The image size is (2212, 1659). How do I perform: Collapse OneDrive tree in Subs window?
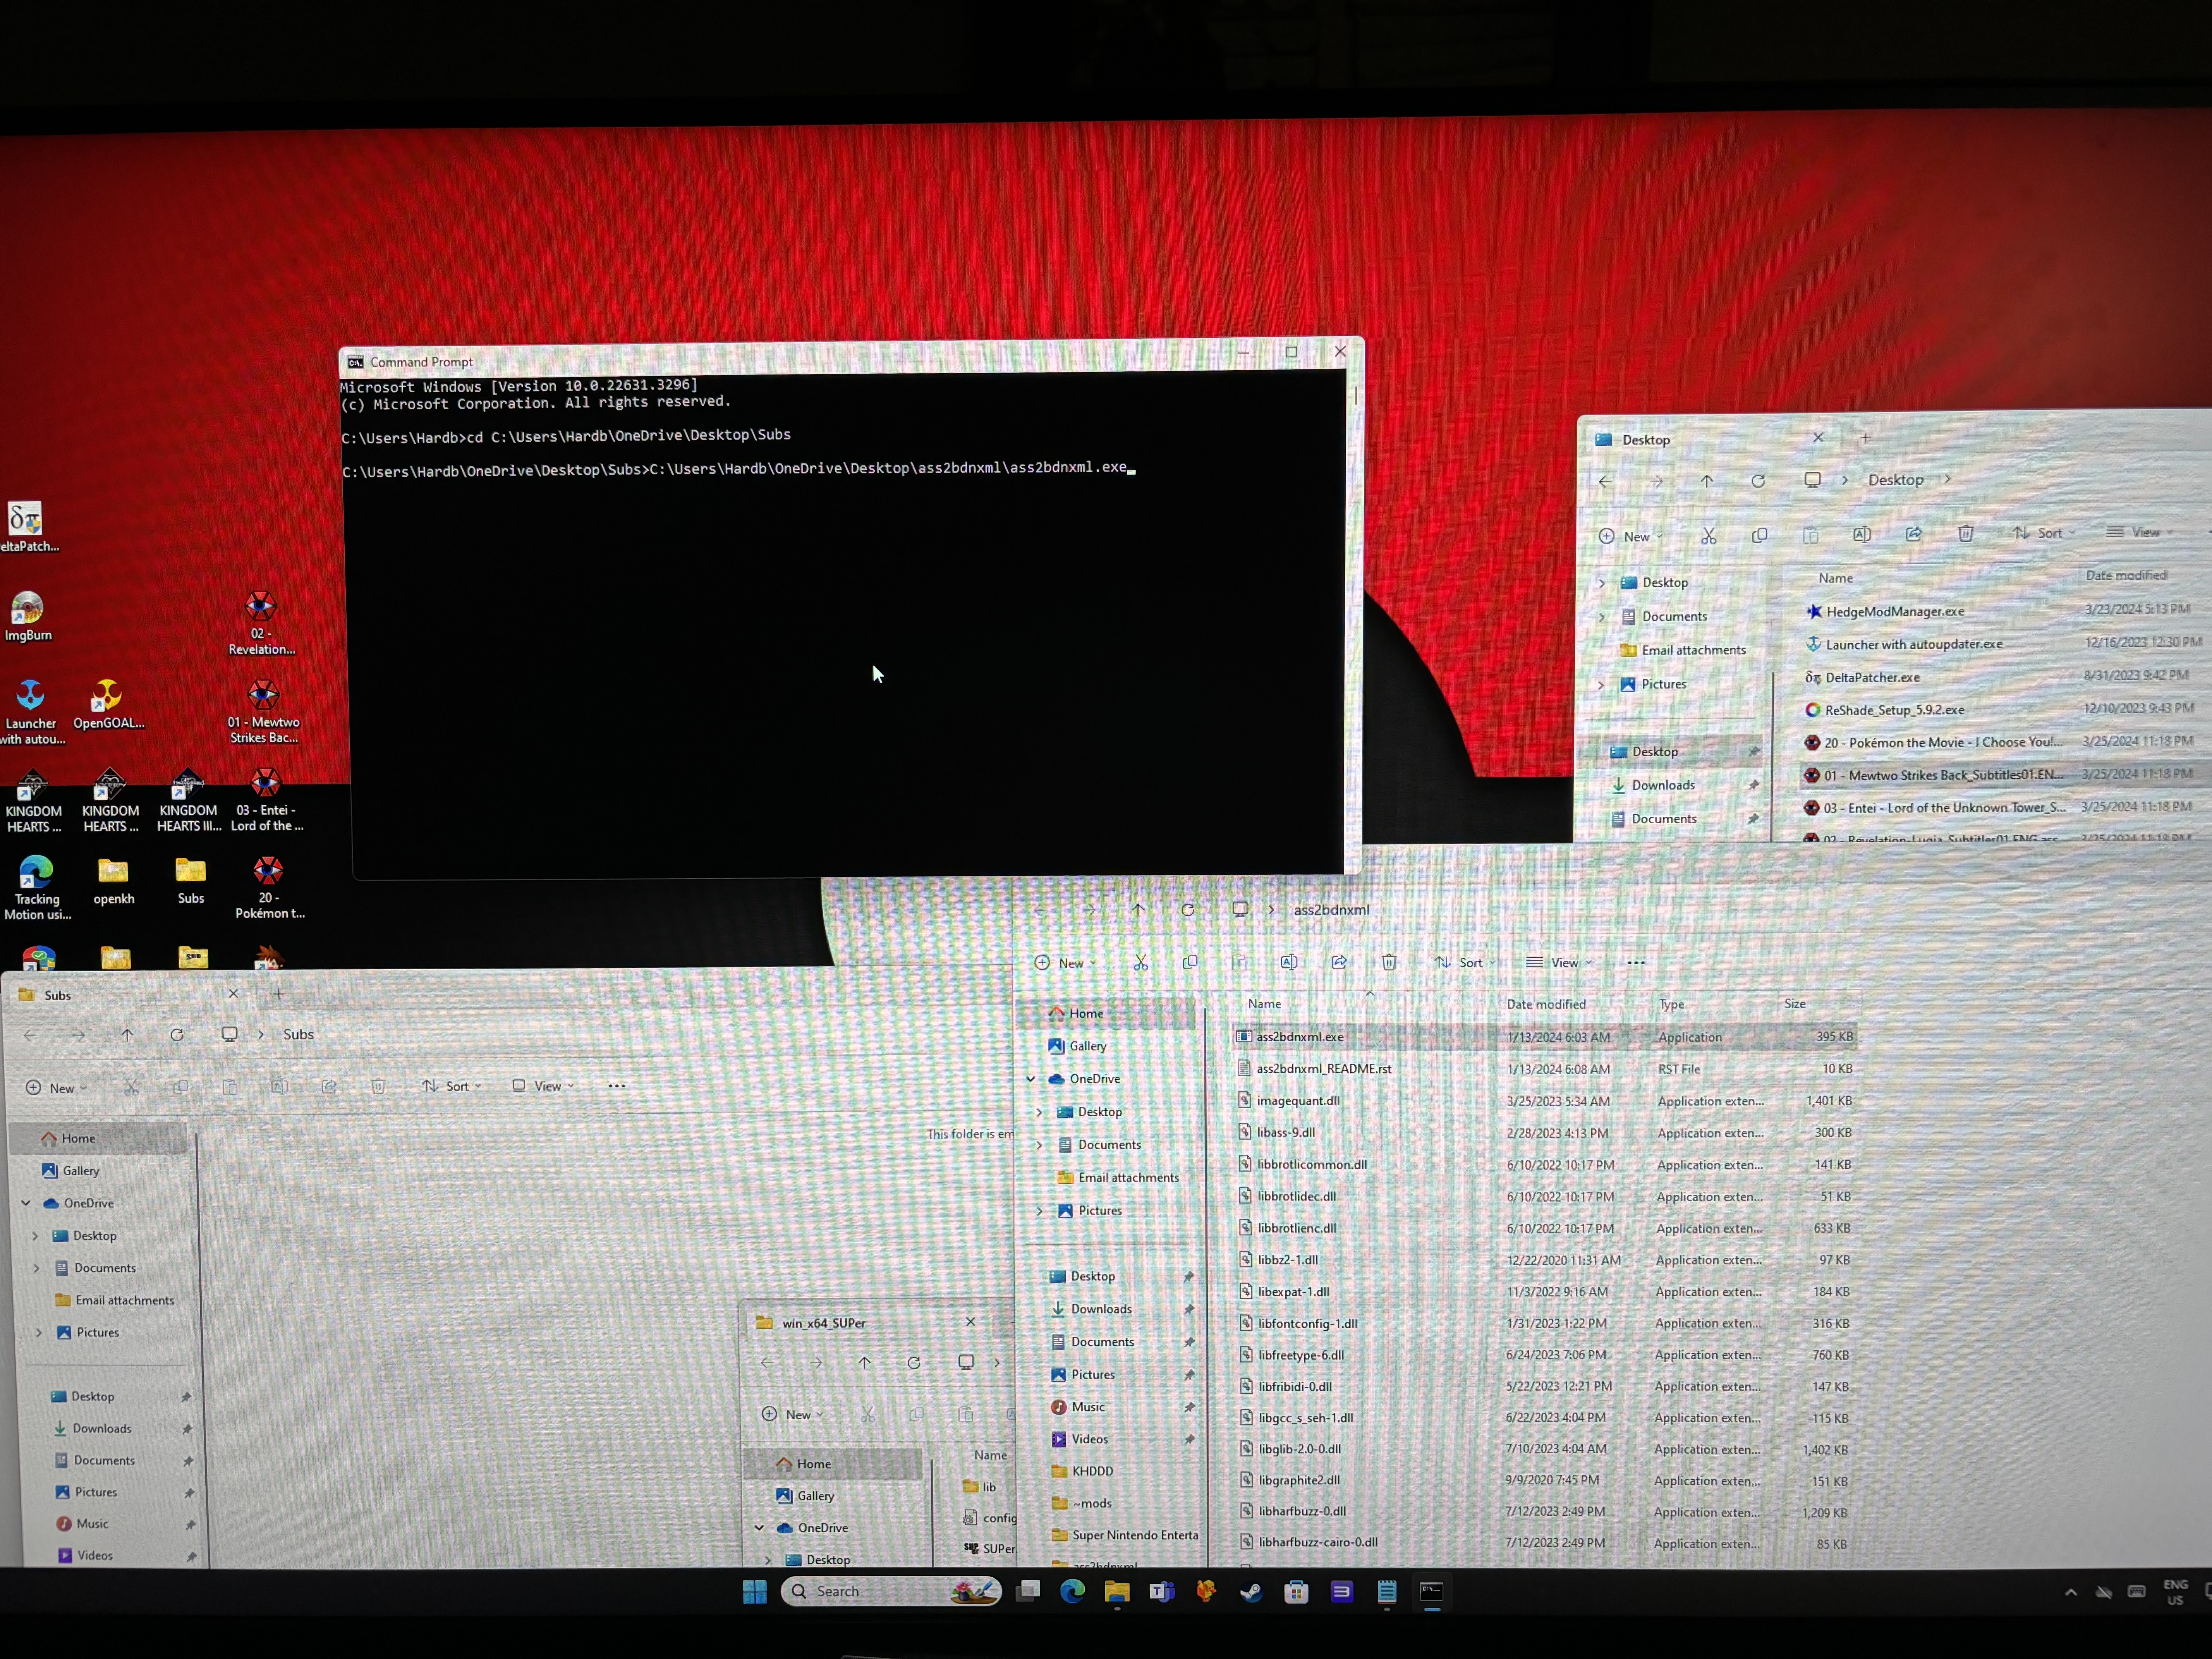pos(26,1203)
